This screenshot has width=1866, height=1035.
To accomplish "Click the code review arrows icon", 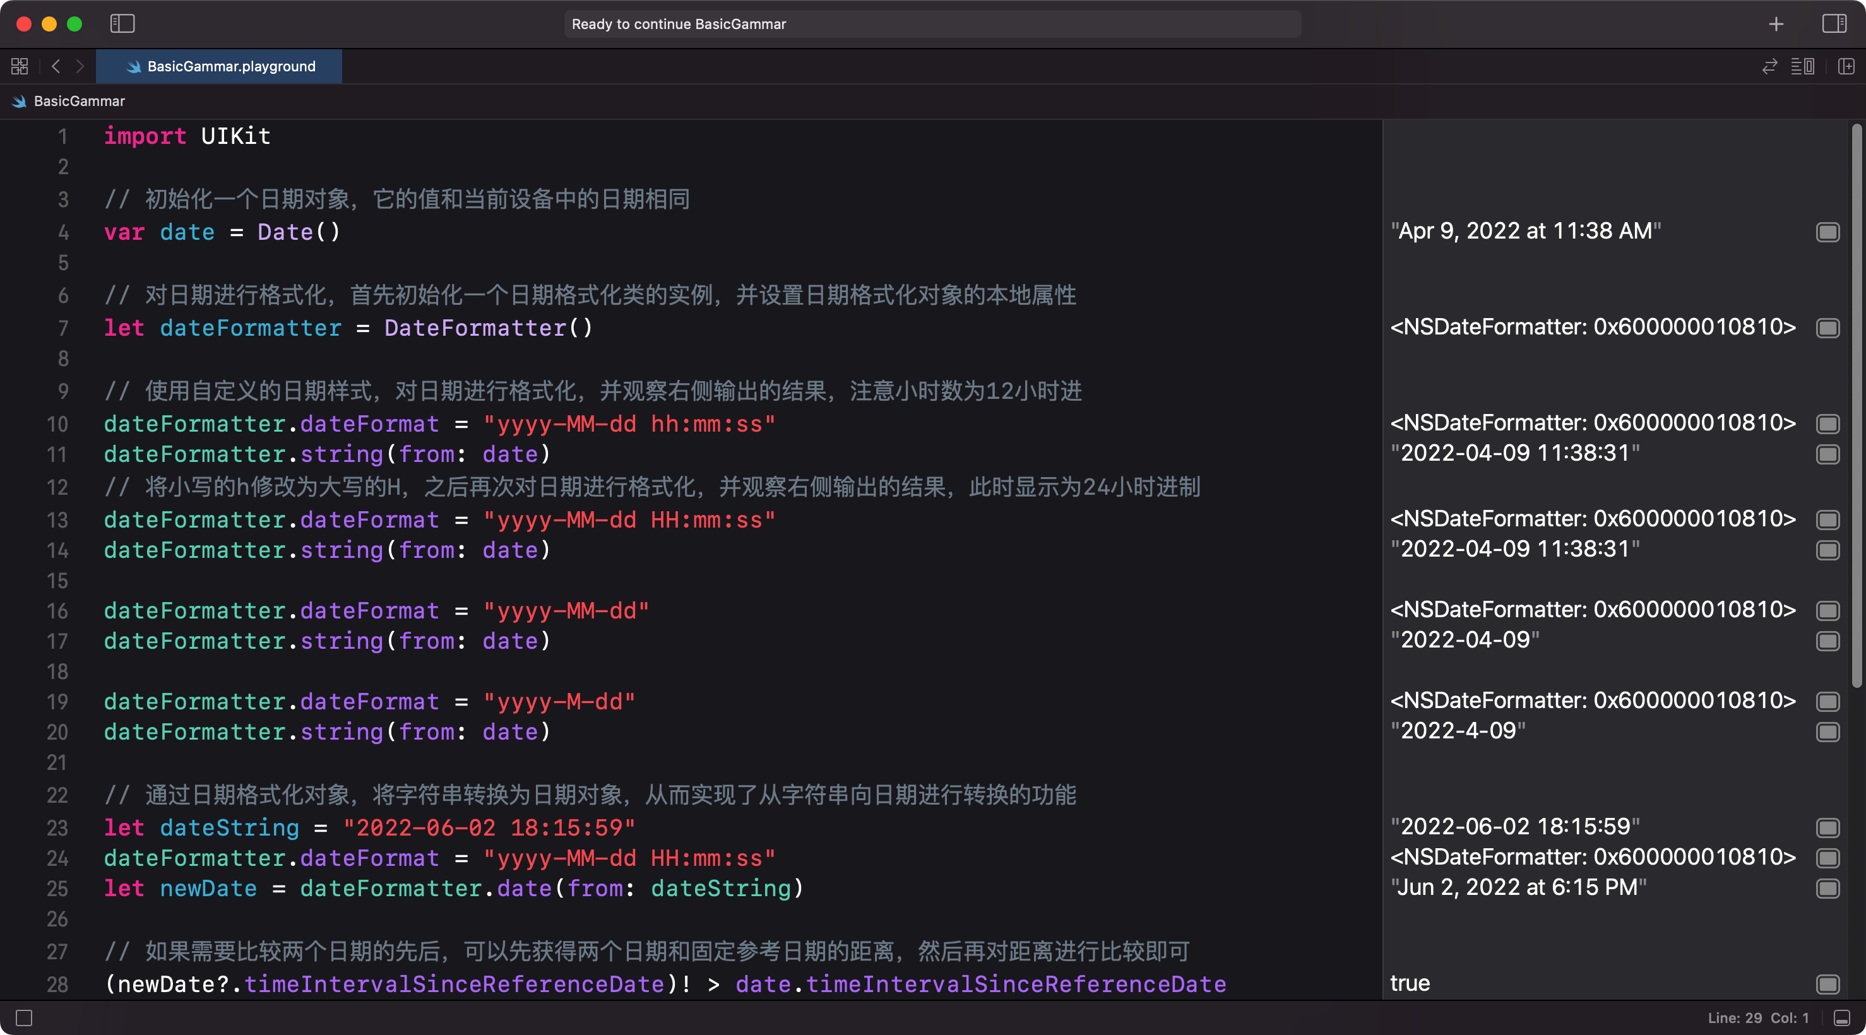I will (x=1769, y=67).
